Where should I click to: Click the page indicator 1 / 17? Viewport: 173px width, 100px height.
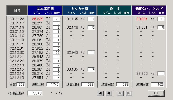tap(57, 93)
